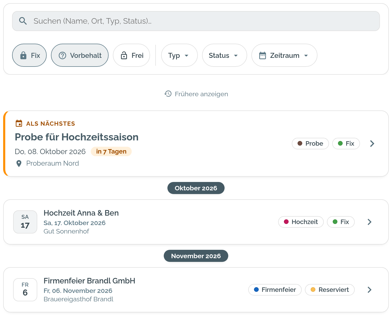Open Firmenfeier Brandl GmbH via its chevron
Screen dimensions: 392x315
click(369, 290)
